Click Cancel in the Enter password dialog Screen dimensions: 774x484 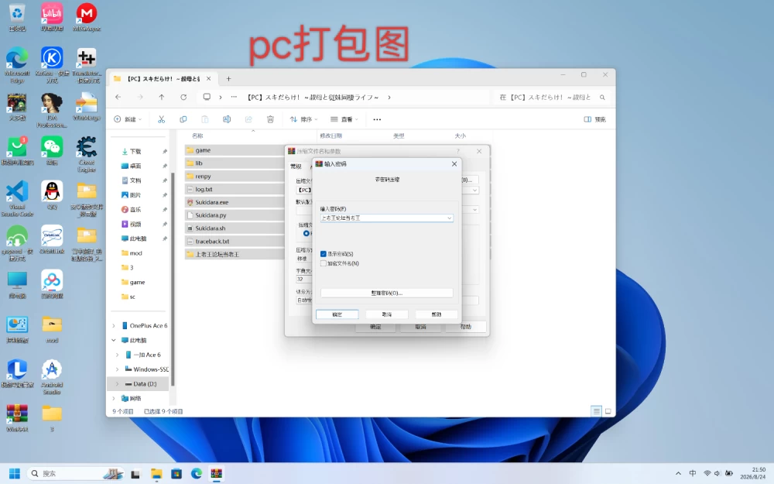point(386,314)
